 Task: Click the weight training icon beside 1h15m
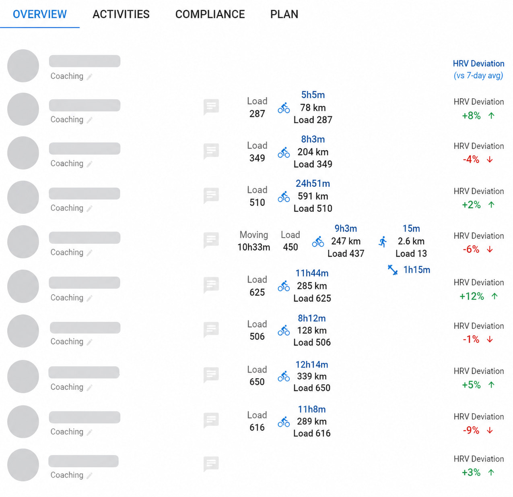click(x=393, y=269)
